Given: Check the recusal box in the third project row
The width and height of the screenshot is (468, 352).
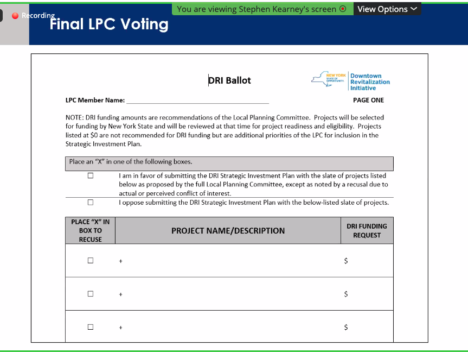Looking at the screenshot, I should pyautogui.click(x=90, y=327).
